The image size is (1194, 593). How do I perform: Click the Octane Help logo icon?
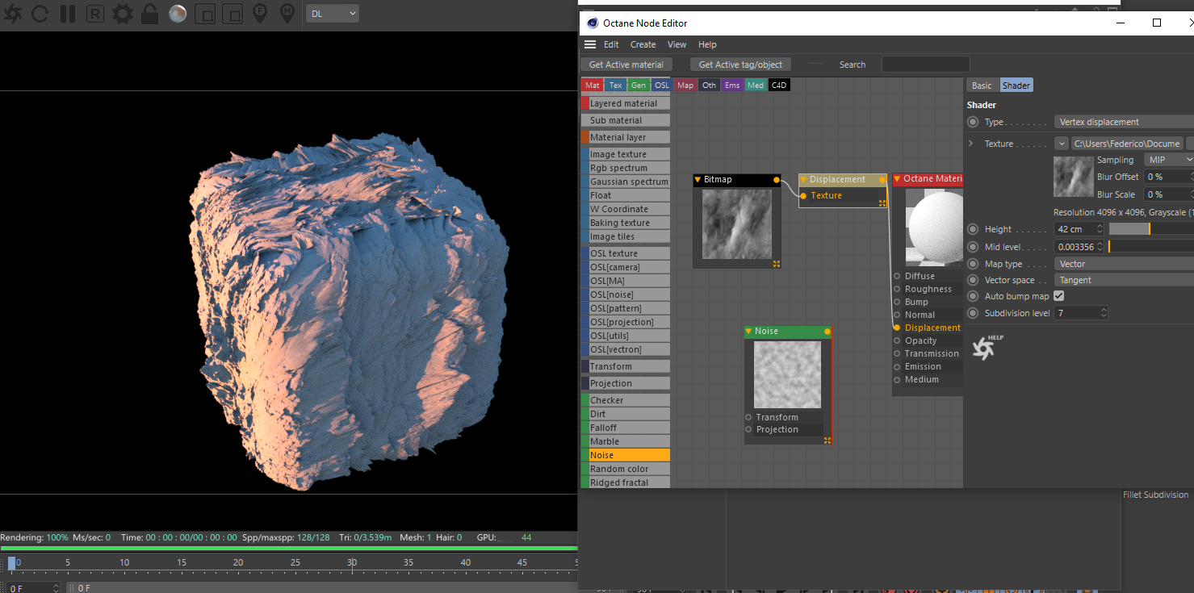[x=984, y=348]
